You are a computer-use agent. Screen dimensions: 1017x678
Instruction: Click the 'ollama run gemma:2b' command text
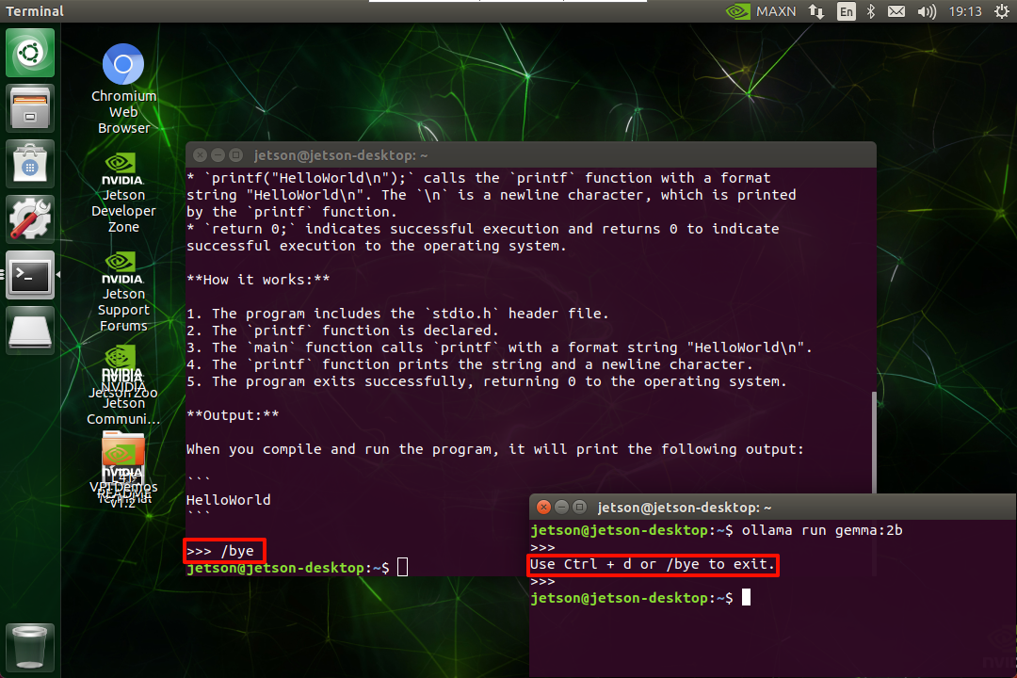pyautogui.click(x=822, y=530)
